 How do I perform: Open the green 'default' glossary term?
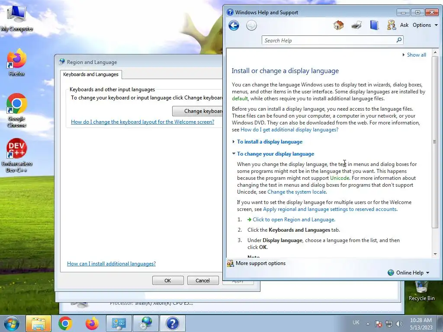pyautogui.click(x=240, y=99)
